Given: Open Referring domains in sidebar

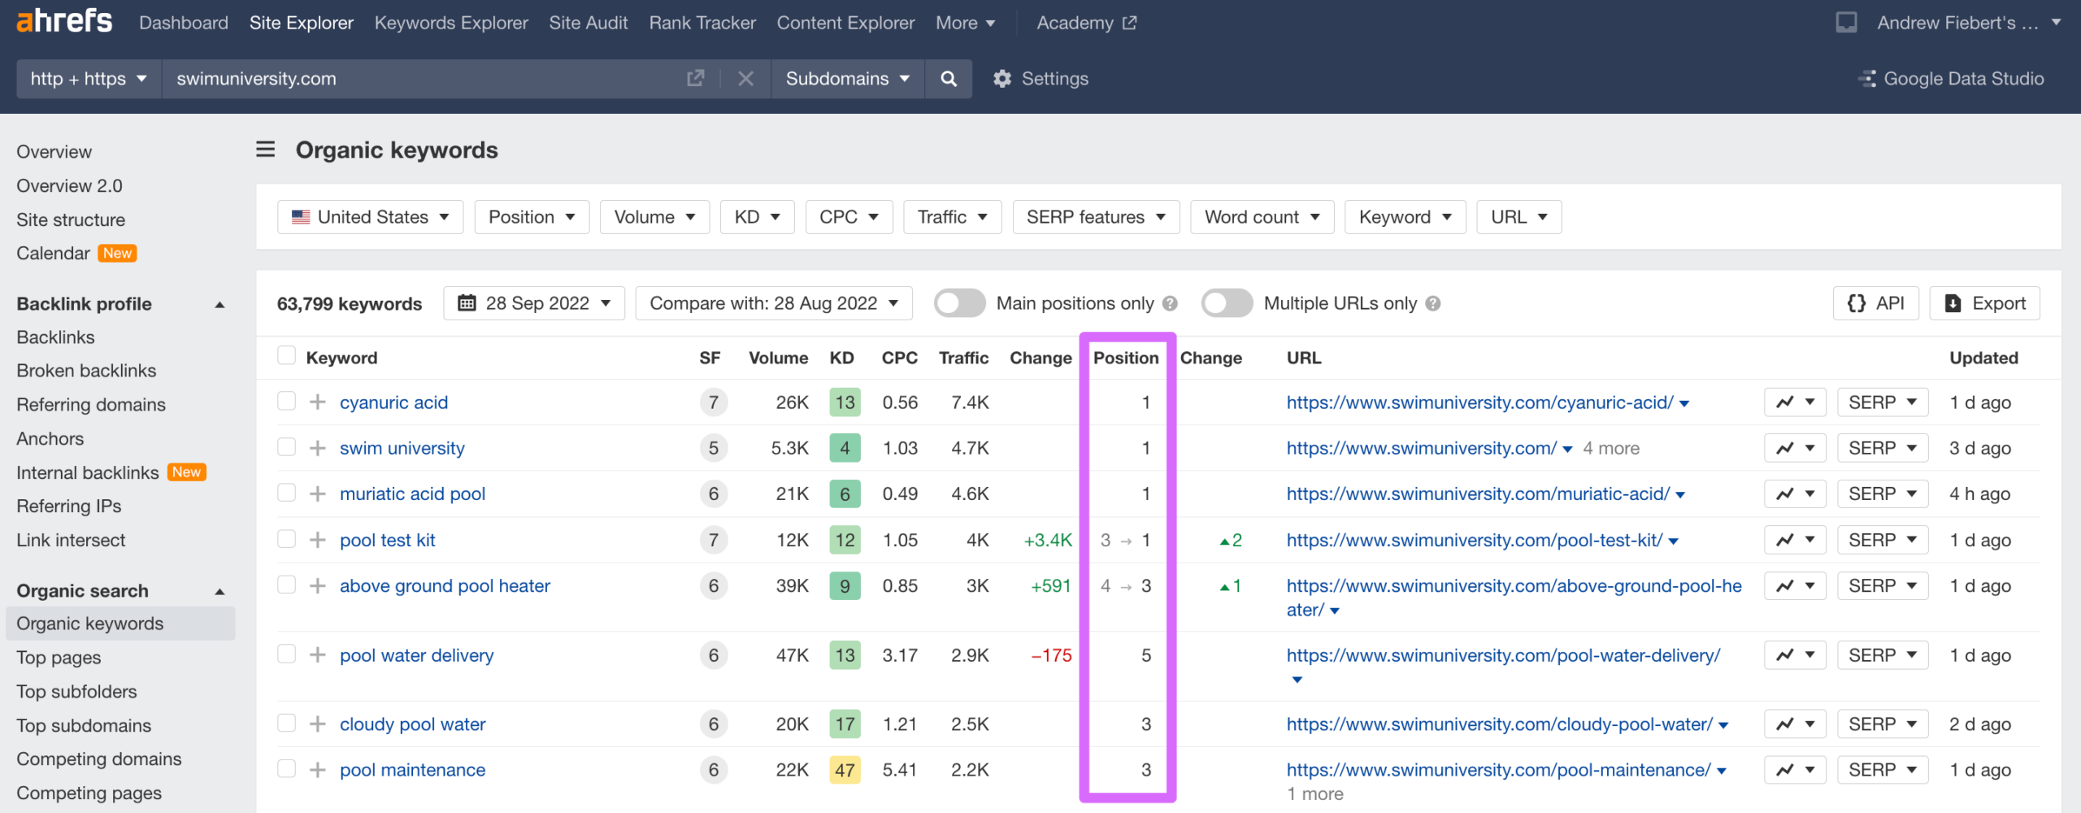Looking at the screenshot, I should 91,405.
